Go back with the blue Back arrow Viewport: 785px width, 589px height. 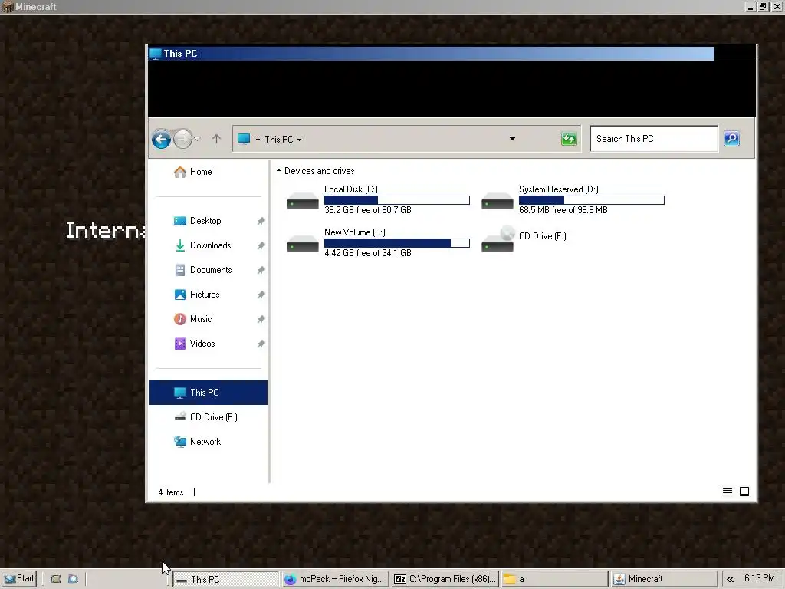point(161,139)
